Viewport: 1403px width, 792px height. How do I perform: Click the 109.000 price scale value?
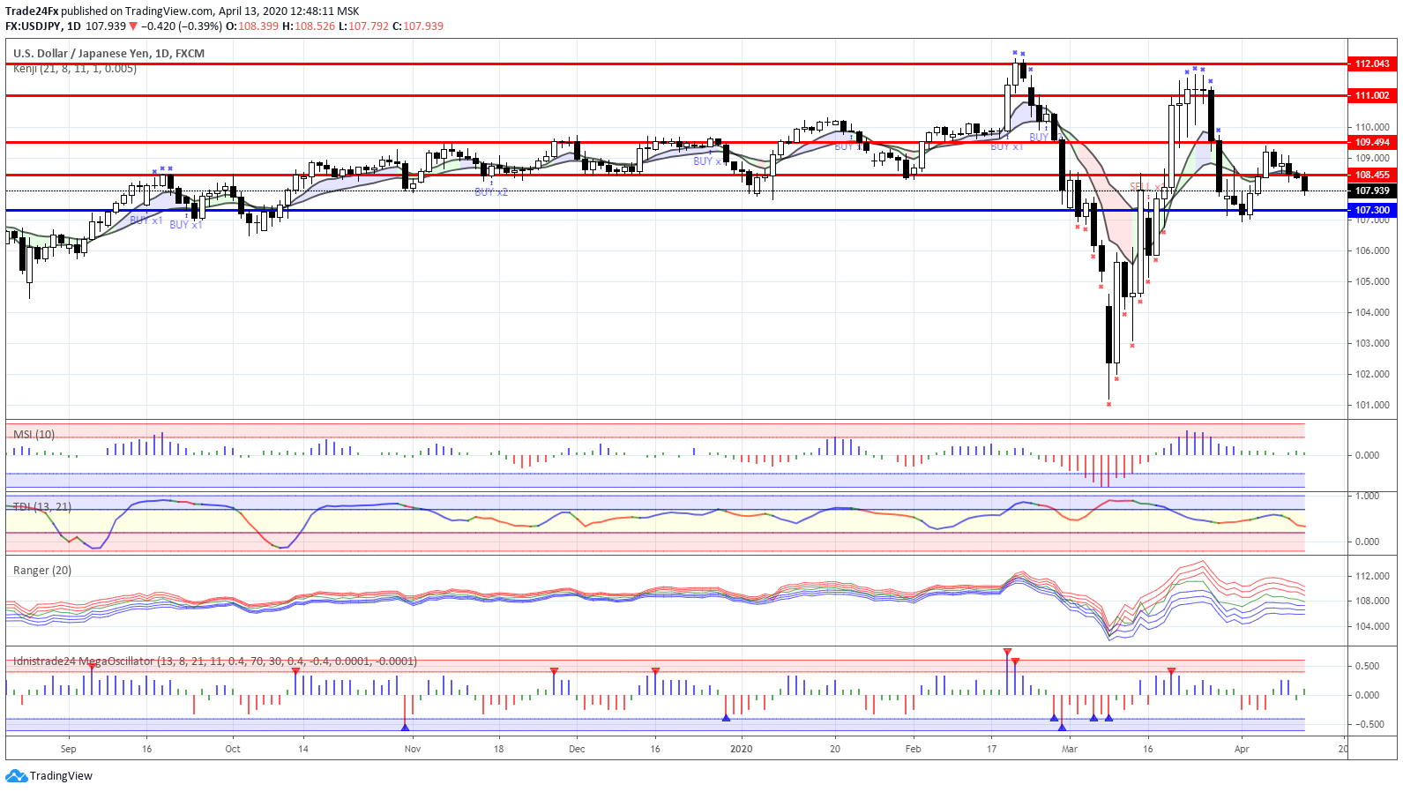1373,159
